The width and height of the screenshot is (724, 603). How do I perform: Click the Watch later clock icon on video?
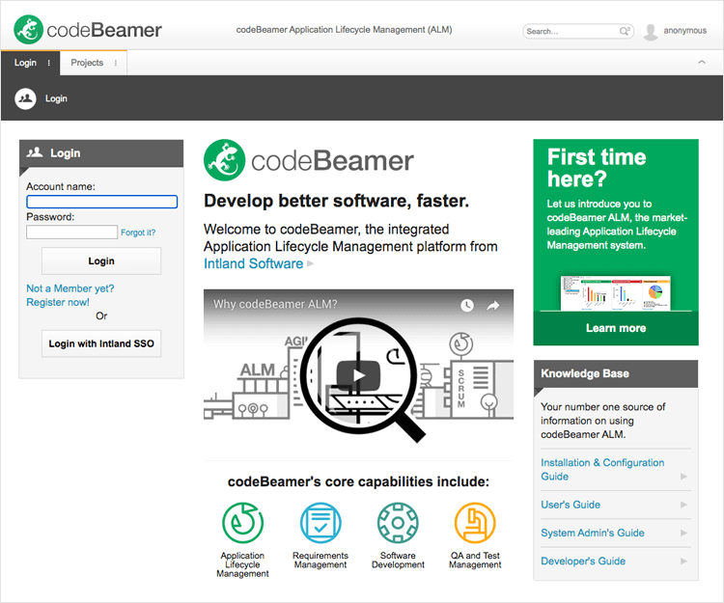[467, 305]
